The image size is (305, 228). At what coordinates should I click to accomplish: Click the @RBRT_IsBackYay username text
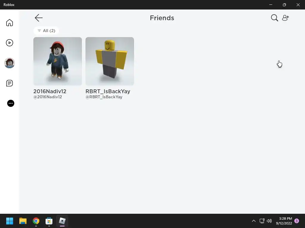point(104,97)
